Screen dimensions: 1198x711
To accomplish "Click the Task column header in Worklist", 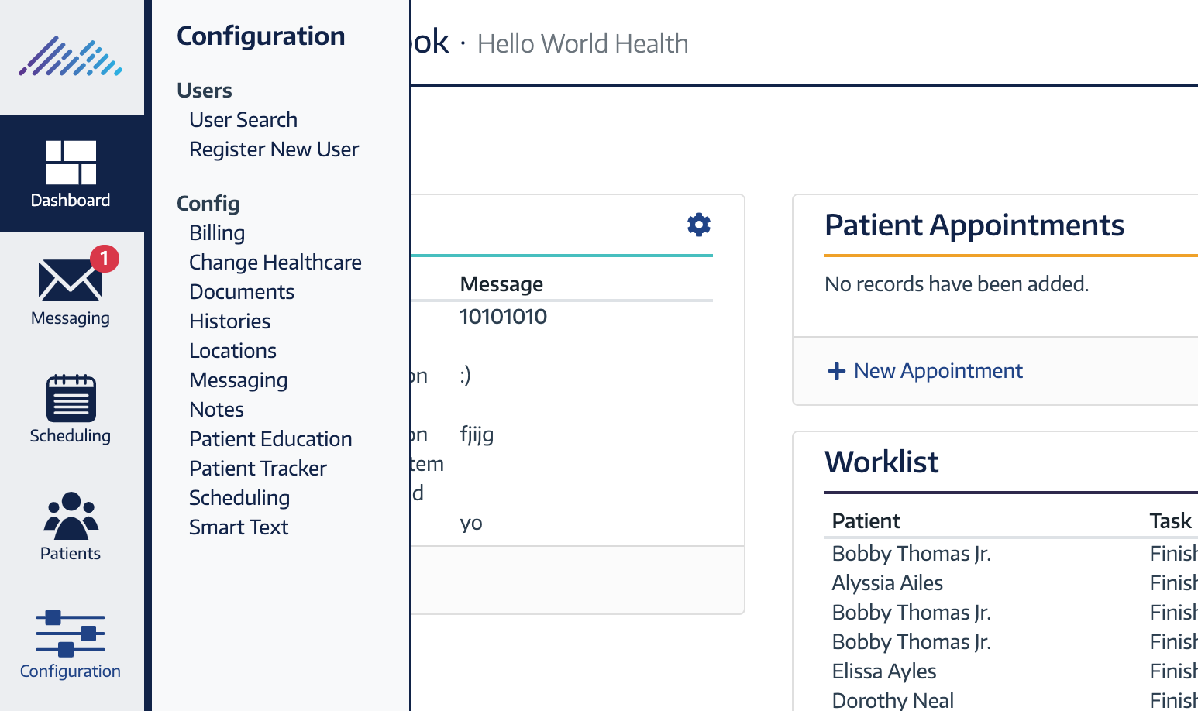I will [x=1170, y=521].
